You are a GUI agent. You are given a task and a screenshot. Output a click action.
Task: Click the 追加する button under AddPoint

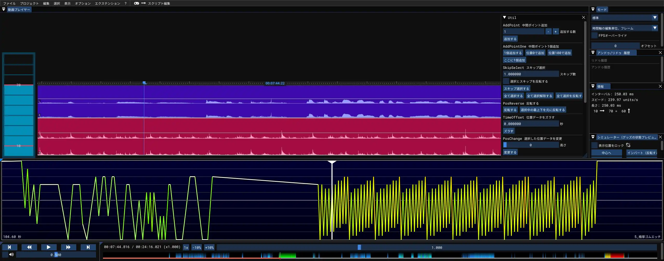click(x=510, y=39)
